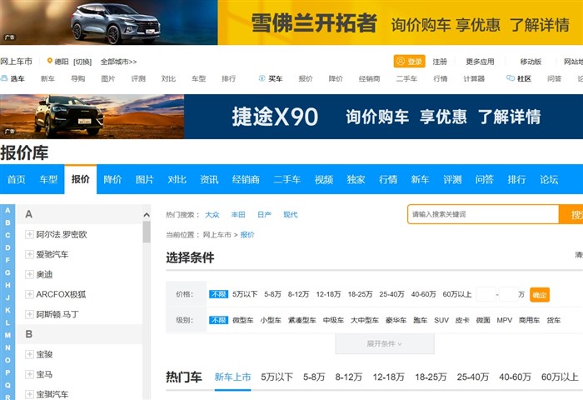Expand the 阿尔法·罗密欧 brand plus icon
This screenshot has height=400, width=583.
click(29, 234)
